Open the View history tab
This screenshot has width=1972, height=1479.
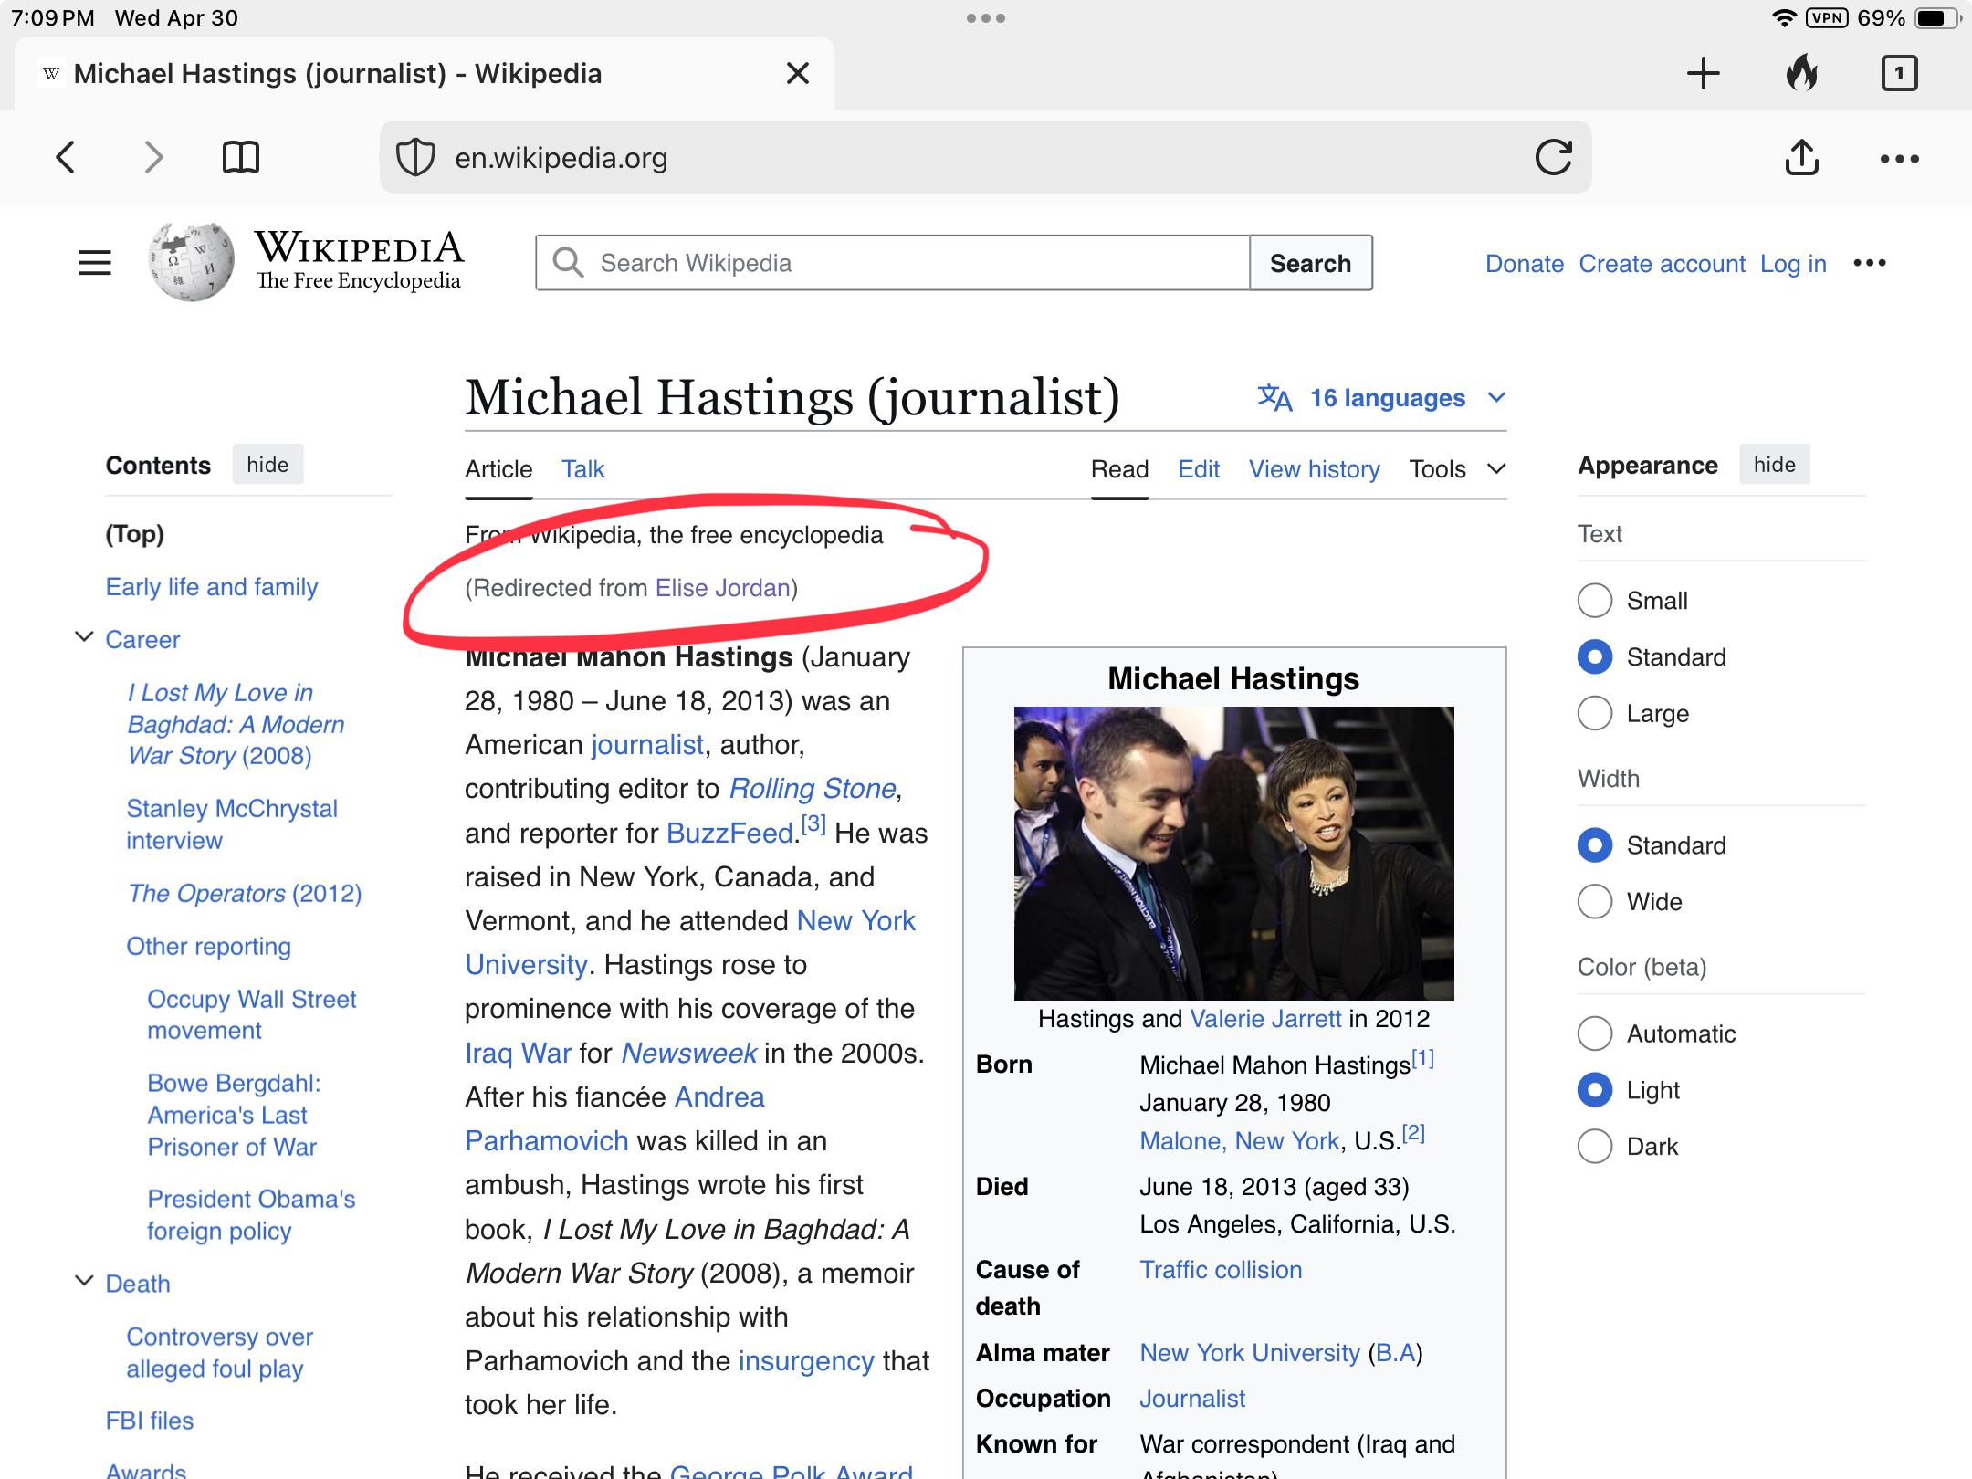(x=1314, y=469)
